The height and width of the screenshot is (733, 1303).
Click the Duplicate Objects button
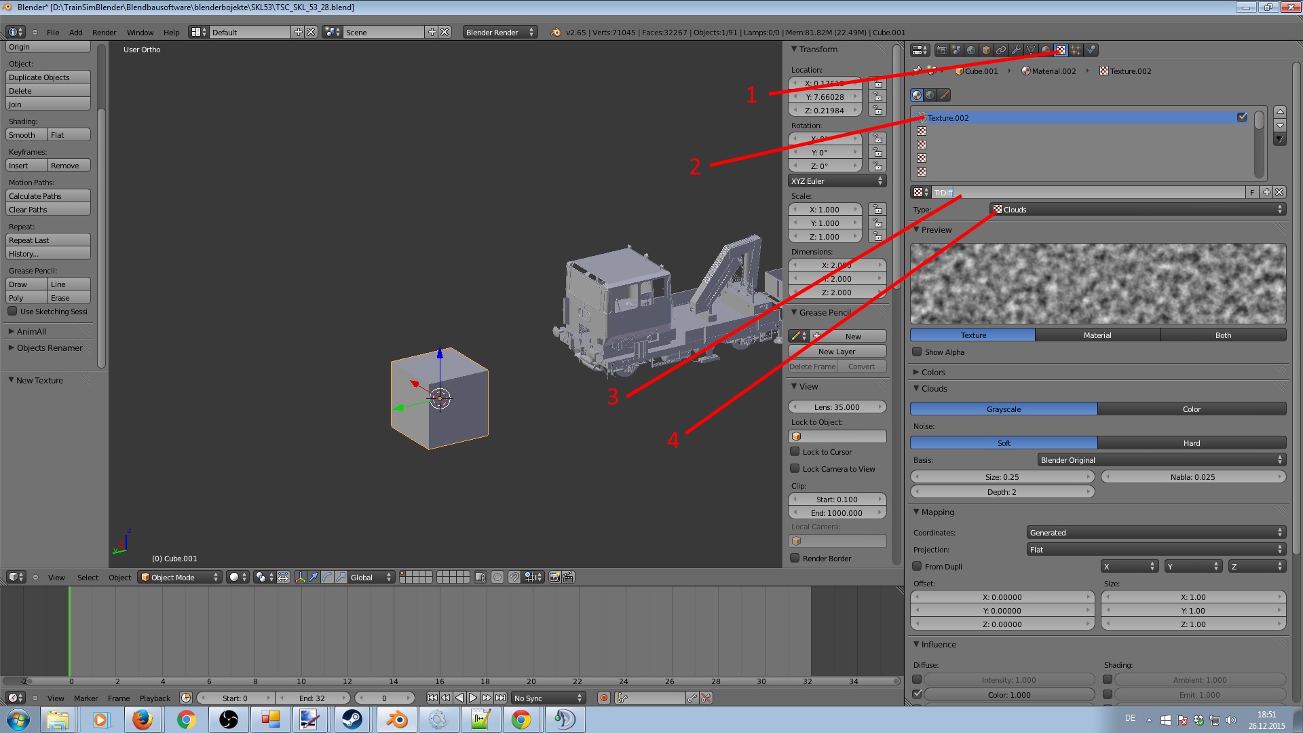point(48,77)
